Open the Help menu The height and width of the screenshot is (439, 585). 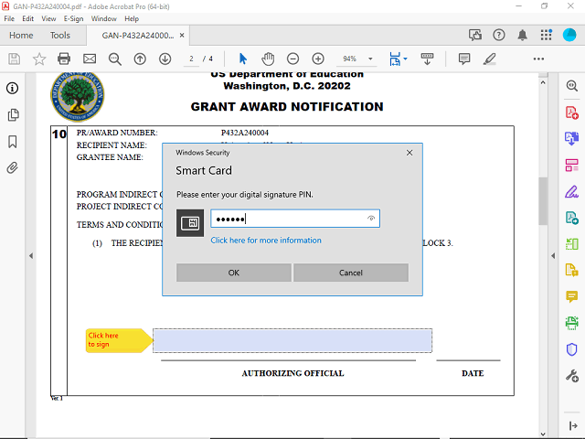point(132,18)
